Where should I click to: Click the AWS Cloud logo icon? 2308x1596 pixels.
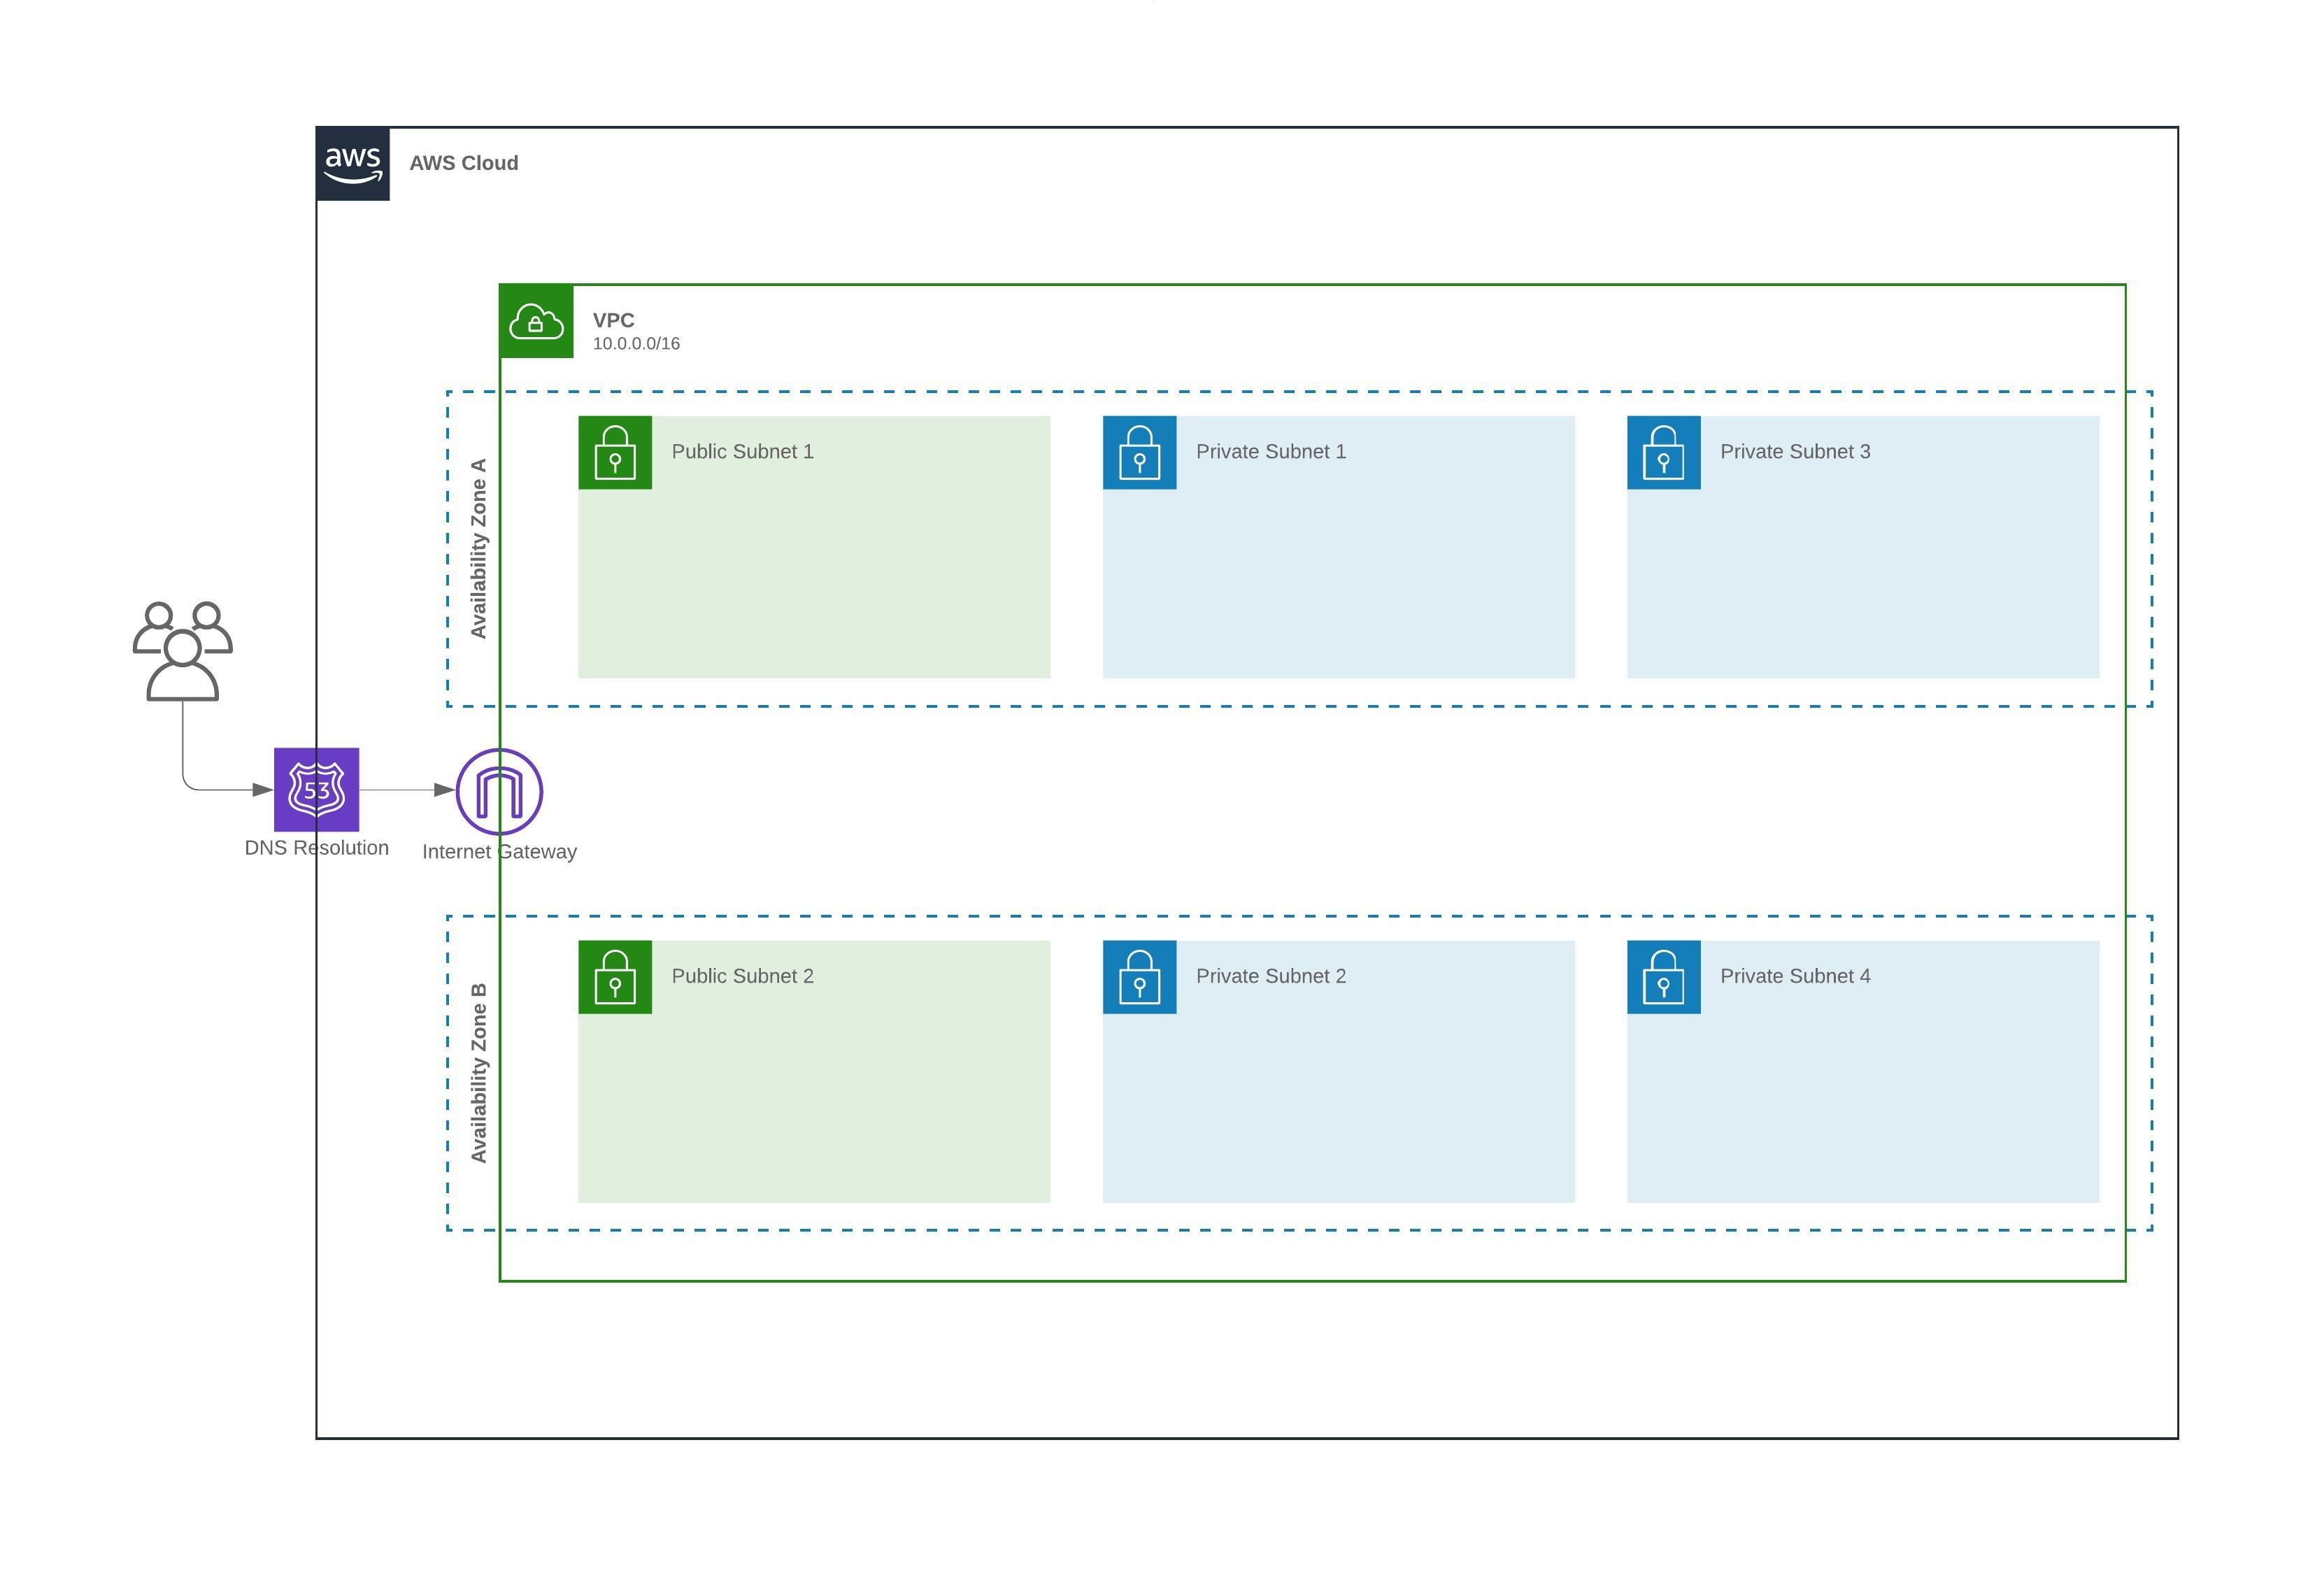coord(353,164)
